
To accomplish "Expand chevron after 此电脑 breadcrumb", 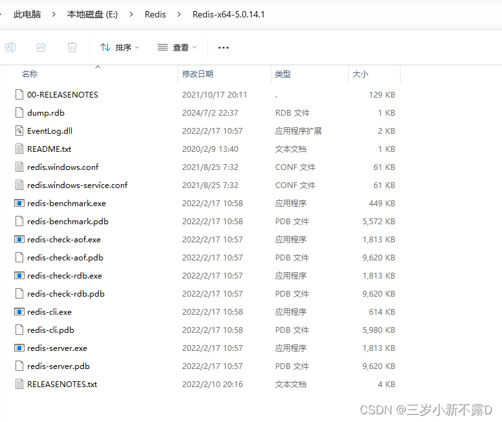I will click(54, 14).
